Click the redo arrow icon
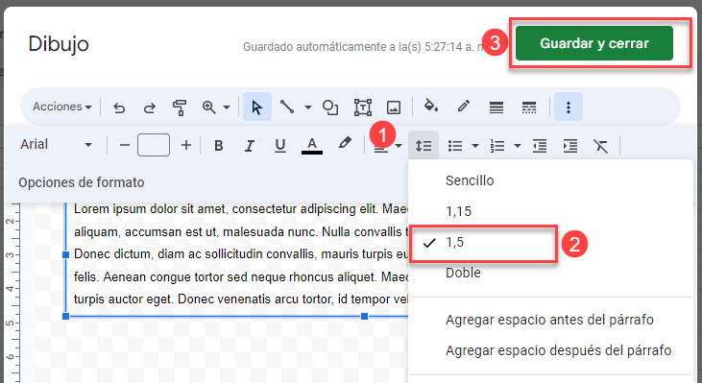This screenshot has width=702, height=383. [x=149, y=108]
